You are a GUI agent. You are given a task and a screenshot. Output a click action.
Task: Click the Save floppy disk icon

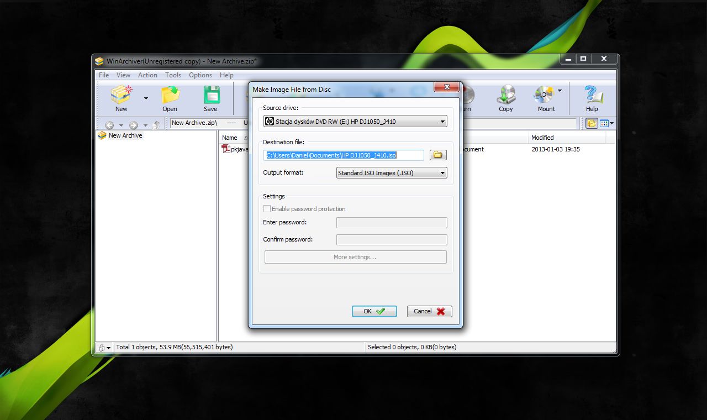(x=211, y=95)
